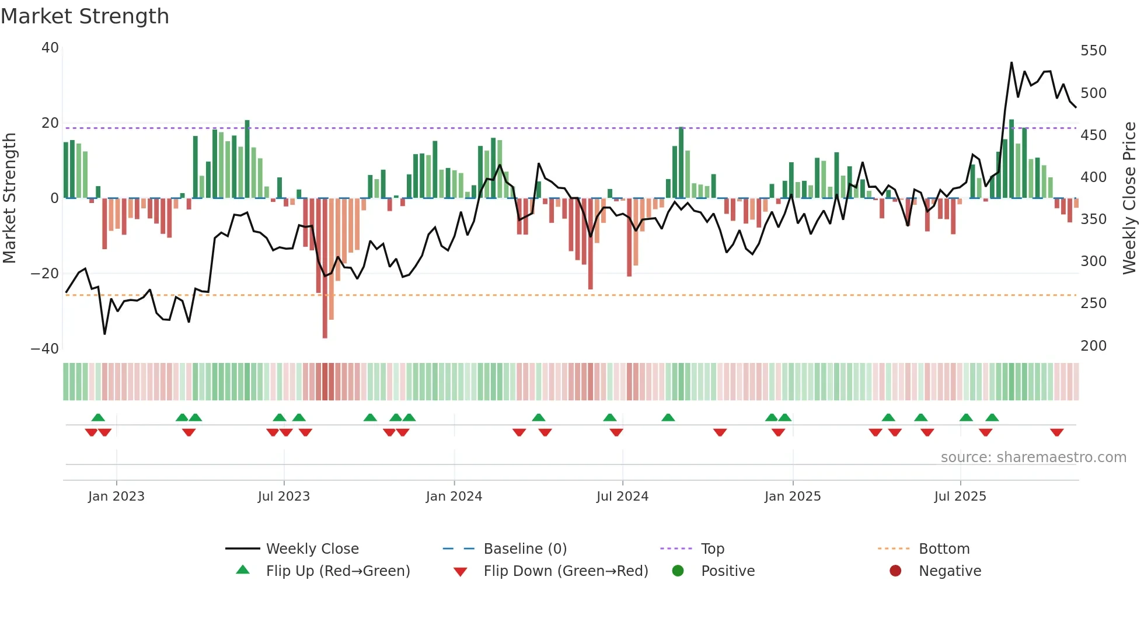
Task: Click the Jan 2024 x-axis label
Action: tap(454, 496)
